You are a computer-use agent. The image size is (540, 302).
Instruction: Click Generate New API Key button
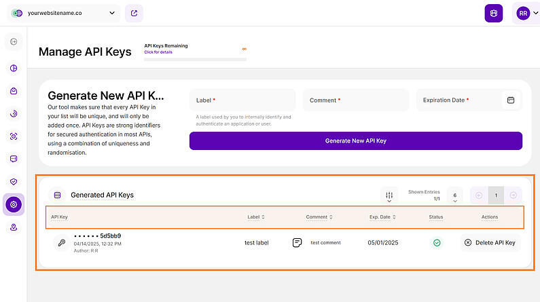click(356, 140)
